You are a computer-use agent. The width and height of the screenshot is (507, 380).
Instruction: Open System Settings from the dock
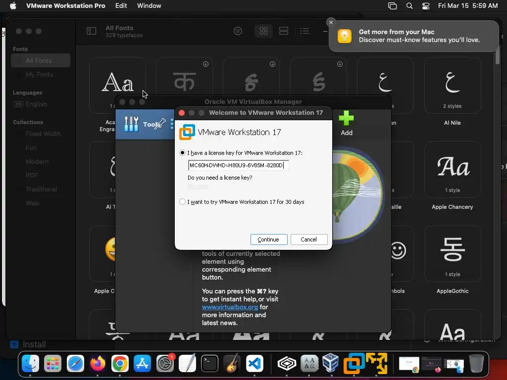(x=165, y=363)
